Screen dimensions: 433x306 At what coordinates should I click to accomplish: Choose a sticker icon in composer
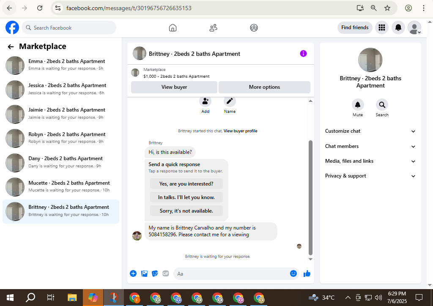click(x=155, y=273)
